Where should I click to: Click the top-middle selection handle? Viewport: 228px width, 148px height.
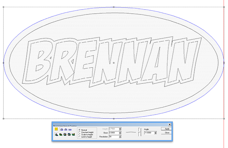(114, 7)
